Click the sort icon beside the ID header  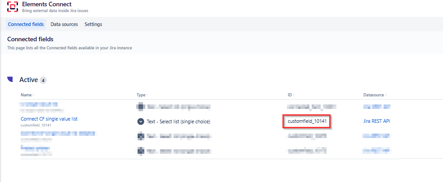tap(294, 95)
